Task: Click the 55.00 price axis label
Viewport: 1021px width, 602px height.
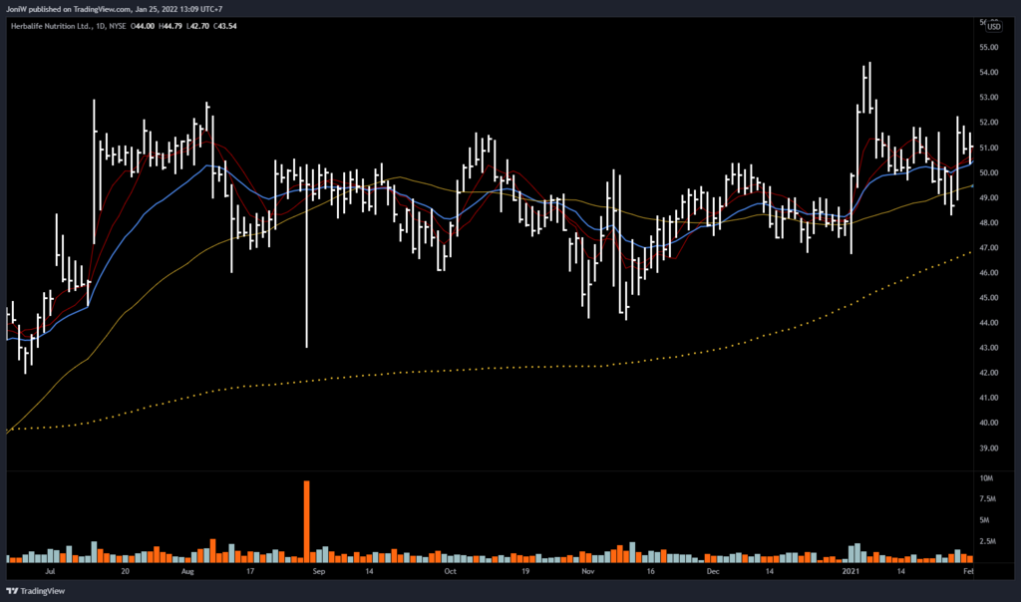Action: click(989, 48)
